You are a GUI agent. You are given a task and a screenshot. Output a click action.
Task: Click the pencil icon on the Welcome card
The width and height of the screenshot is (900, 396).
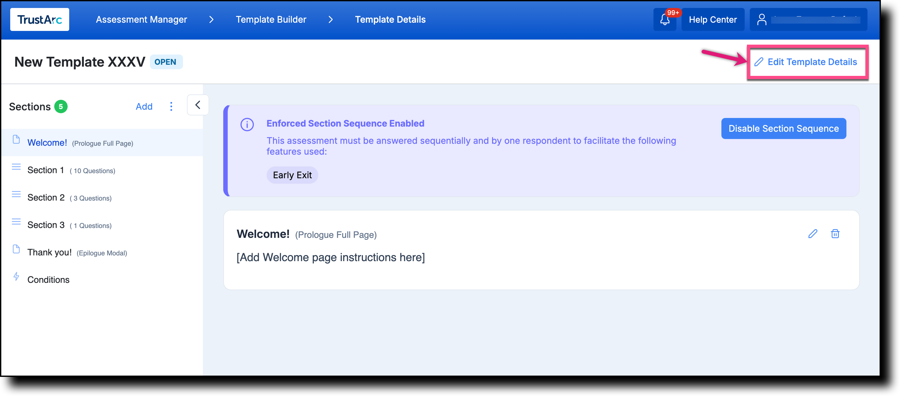pyautogui.click(x=813, y=234)
